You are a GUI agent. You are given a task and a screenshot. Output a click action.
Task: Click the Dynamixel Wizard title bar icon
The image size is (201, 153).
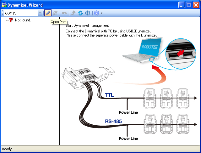4,5
